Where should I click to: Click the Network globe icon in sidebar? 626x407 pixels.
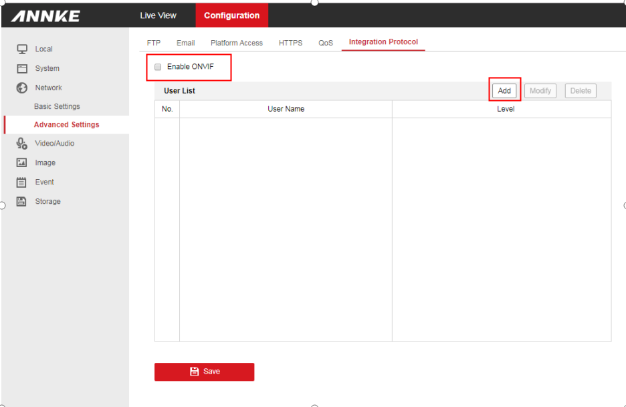(x=22, y=88)
